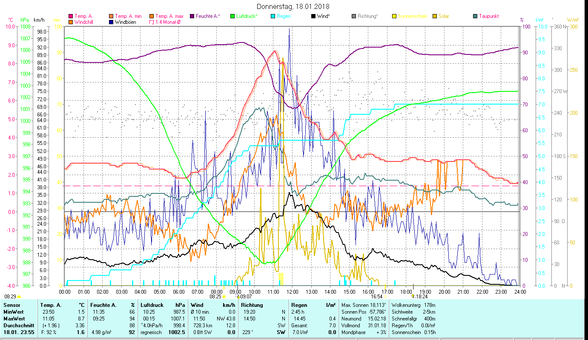This screenshot has height=340, width=588.
Task: Click the Sonnenschein legend label
Action: (413, 16)
